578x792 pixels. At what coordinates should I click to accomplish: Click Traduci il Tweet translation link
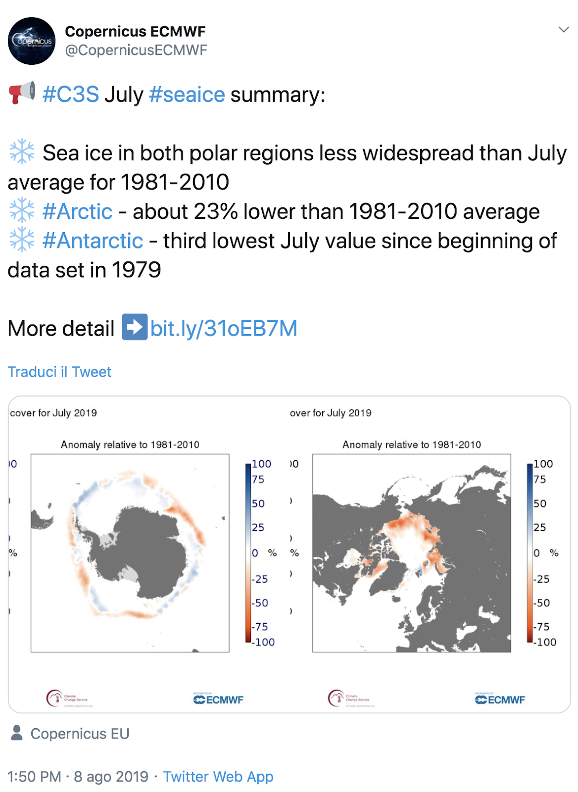coord(59,372)
